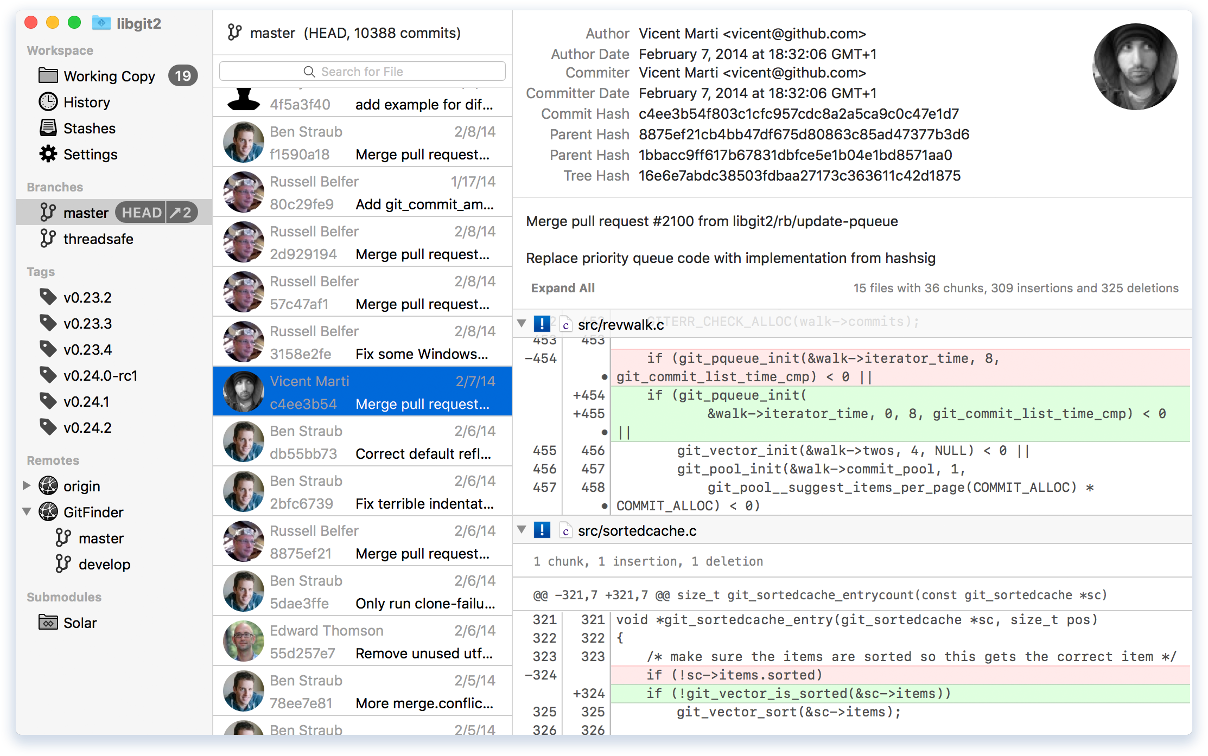Open Stashes via its tray icon
The width and height of the screenshot is (1208, 756).
[x=48, y=128]
